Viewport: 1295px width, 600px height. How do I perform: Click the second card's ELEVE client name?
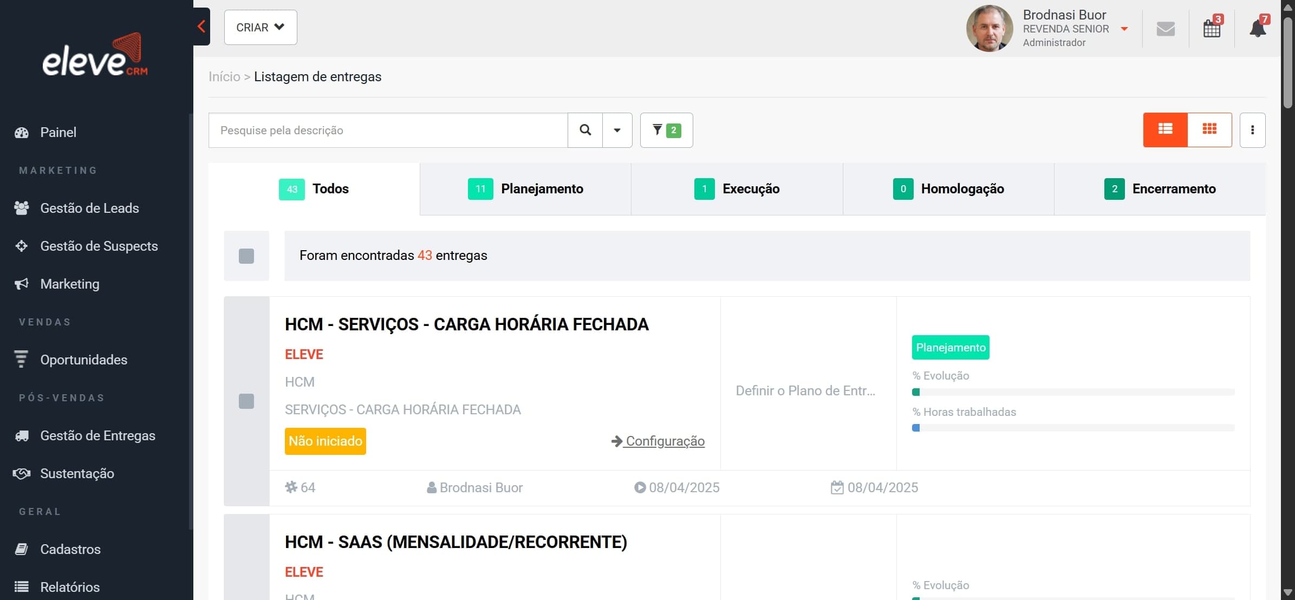tap(304, 572)
